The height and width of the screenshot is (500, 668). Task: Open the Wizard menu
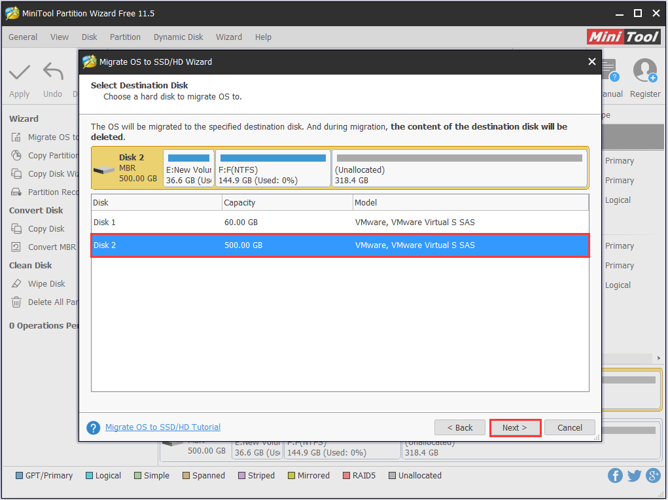tap(229, 37)
